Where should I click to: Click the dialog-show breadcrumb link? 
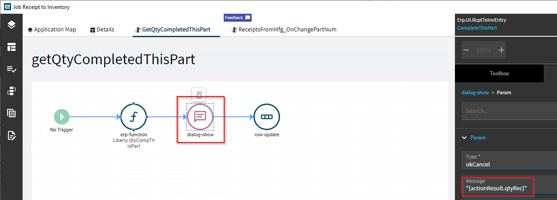click(x=475, y=92)
